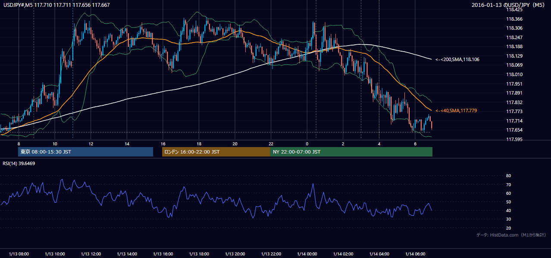
Task: Click the price axis value 118.247
Action: (514, 37)
